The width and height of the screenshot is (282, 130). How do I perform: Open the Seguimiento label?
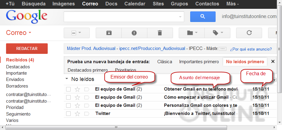[18, 114]
